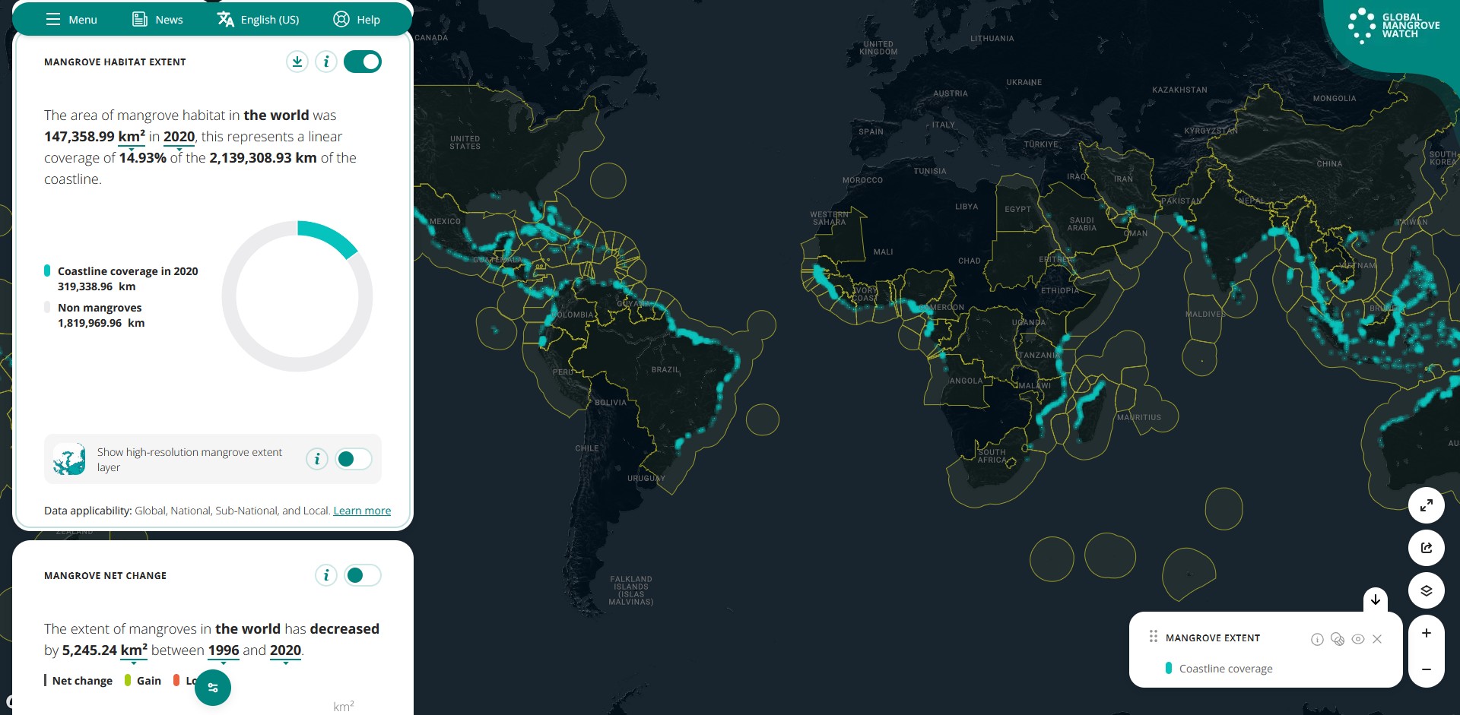Enable the high-resolution mangrove extent layer
1460x715 pixels.
coord(353,459)
